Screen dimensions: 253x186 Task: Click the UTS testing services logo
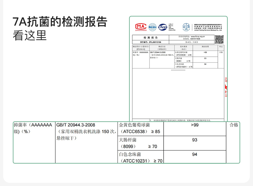click(x=186, y=27)
